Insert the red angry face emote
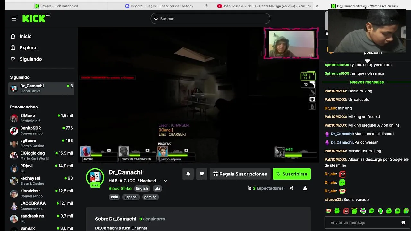Screen dimensions: 411x231 (346, 211)
